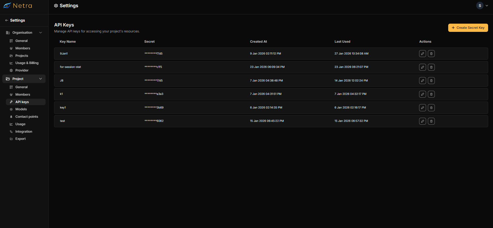The height and width of the screenshot is (228, 493).
Task: Click created date 15 Jan 2026 06:45:22 PM
Action: tap(267, 121)
